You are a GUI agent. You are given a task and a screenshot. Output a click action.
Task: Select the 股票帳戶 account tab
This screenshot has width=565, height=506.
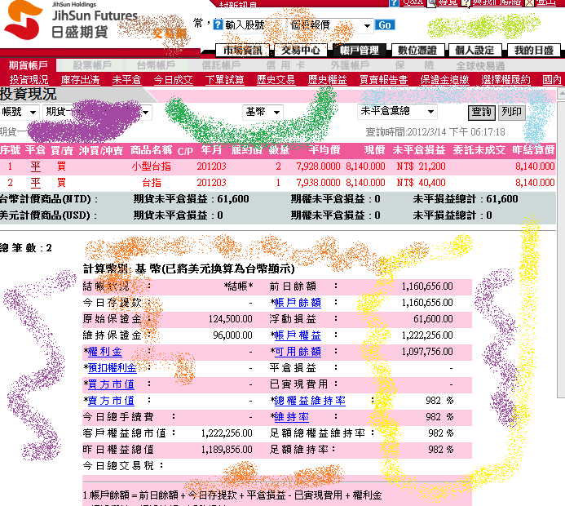click(x=92, y=65)
